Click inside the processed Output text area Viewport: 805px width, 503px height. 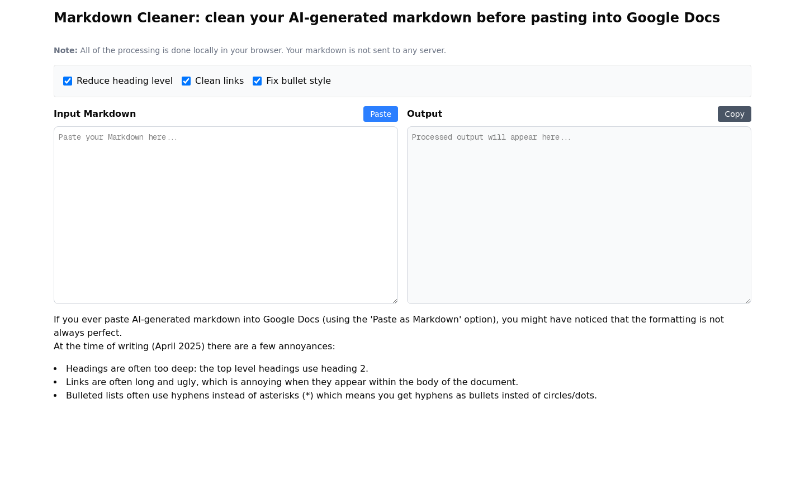[579, 215]
